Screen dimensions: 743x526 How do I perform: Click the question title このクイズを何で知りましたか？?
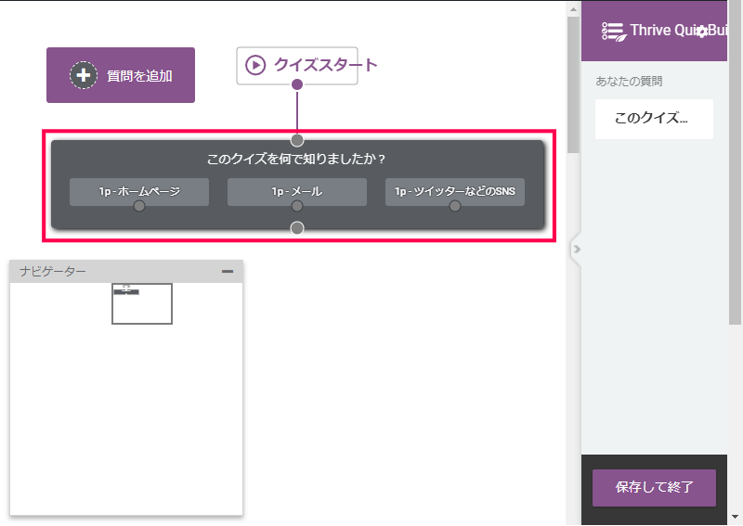[297, 160]
